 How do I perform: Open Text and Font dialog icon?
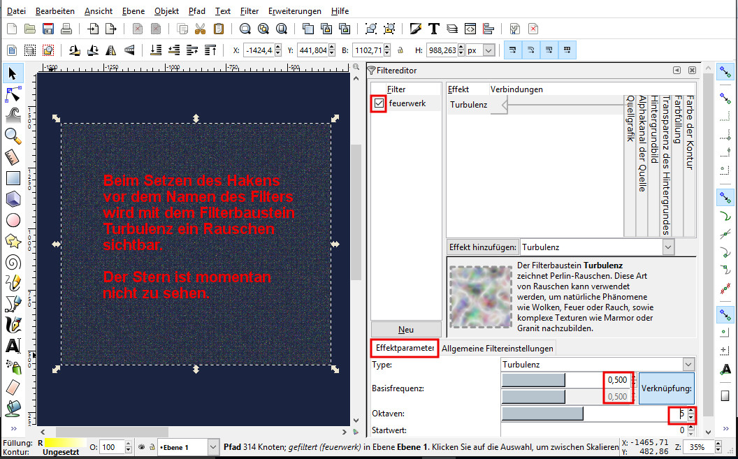(x=433, y=29)
